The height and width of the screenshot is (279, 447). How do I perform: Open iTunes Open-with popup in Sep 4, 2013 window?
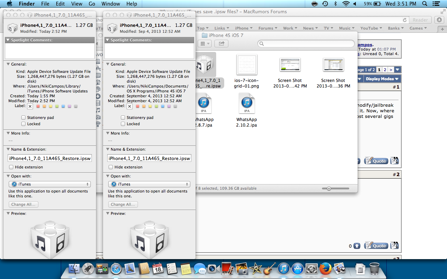149,184
